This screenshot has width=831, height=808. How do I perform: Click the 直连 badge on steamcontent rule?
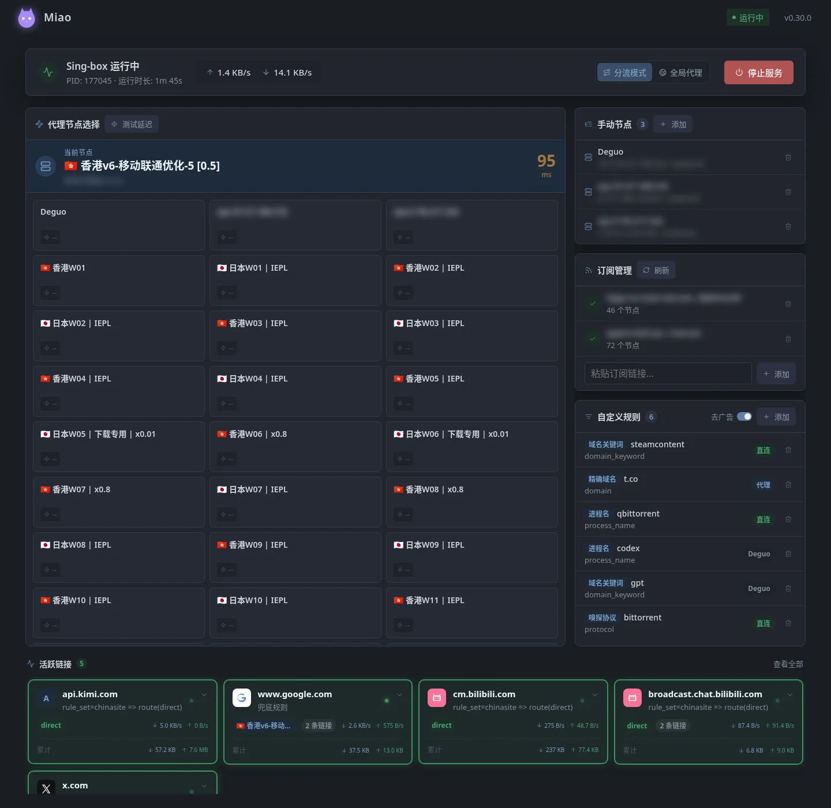click(763, 450)
